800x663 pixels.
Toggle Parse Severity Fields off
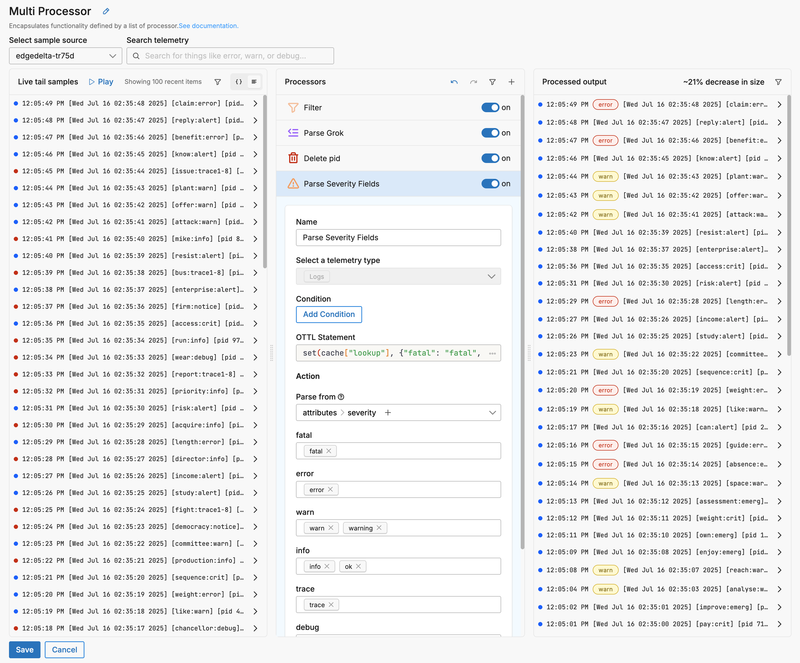click(490, 184)
